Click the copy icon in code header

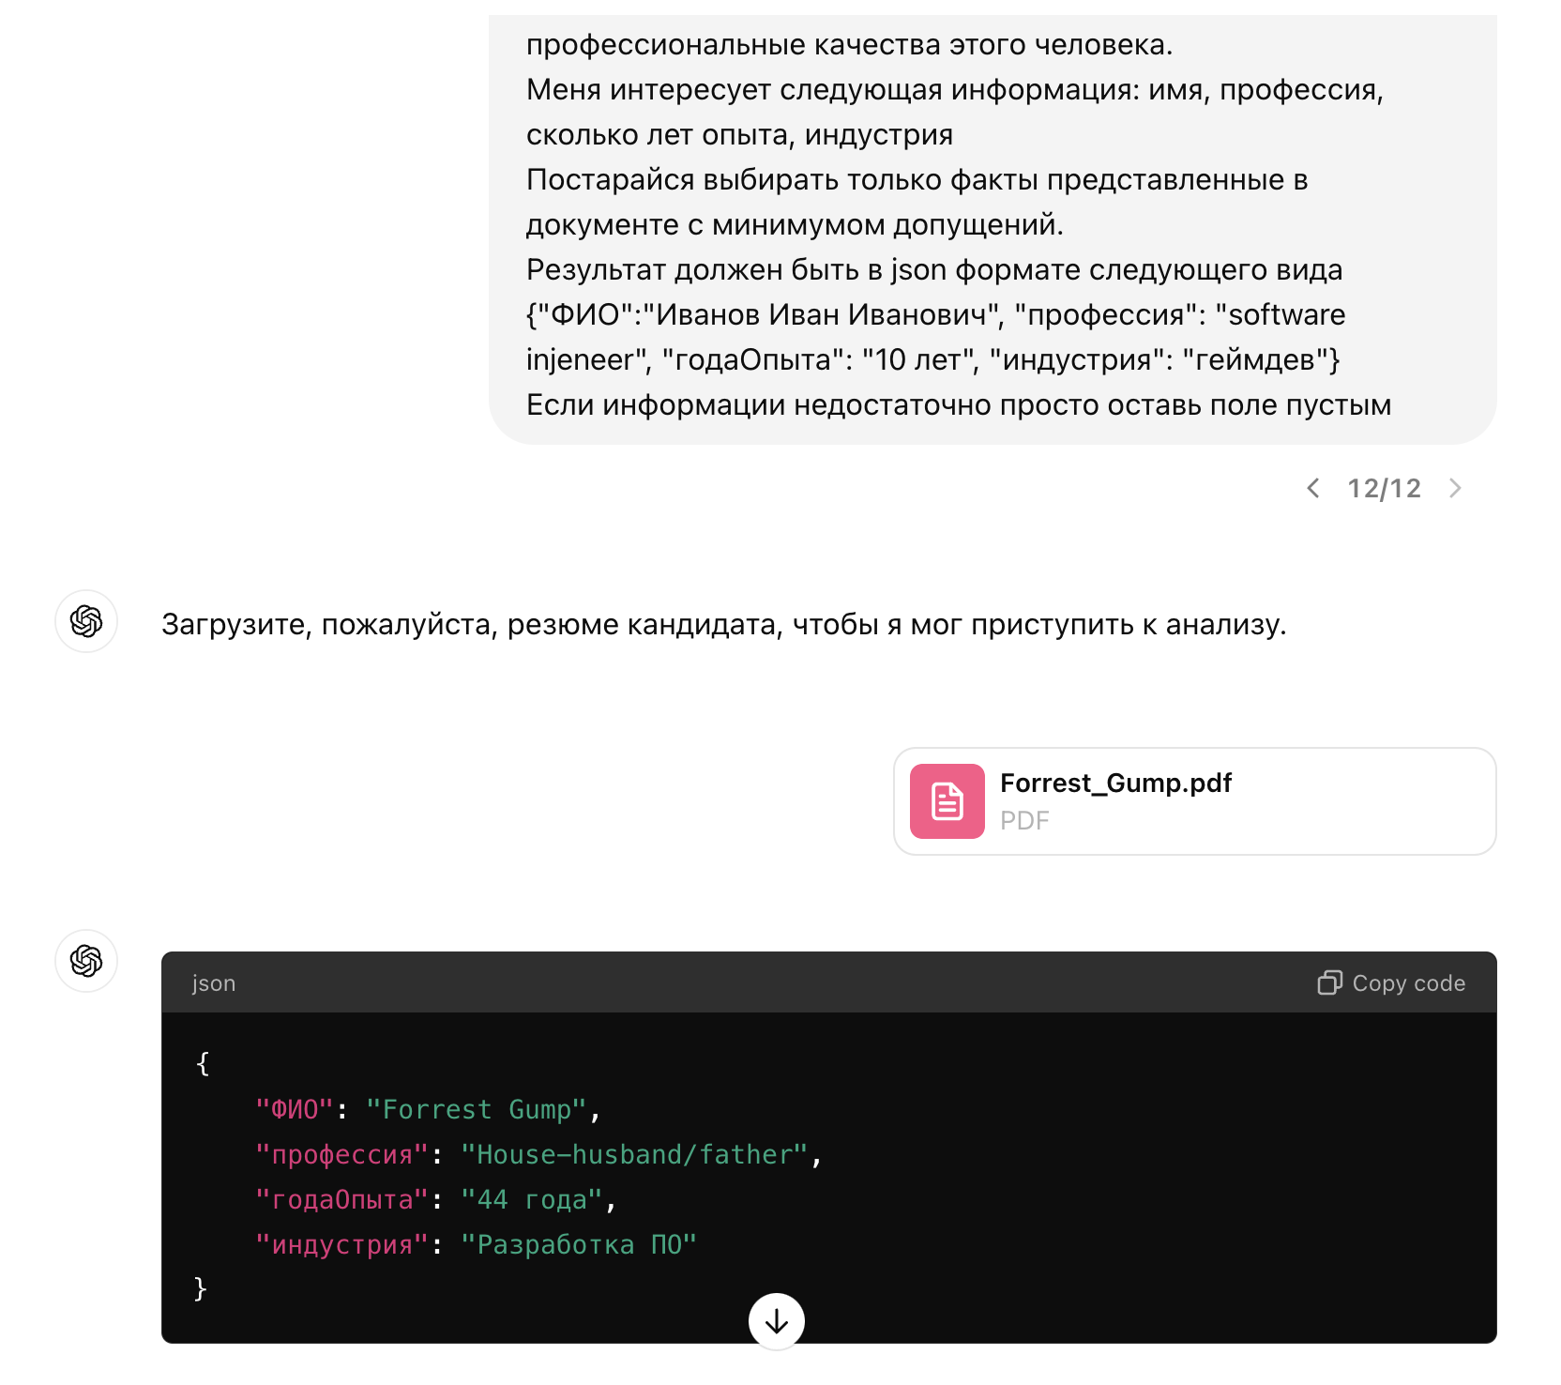(x=1329, y=982)
